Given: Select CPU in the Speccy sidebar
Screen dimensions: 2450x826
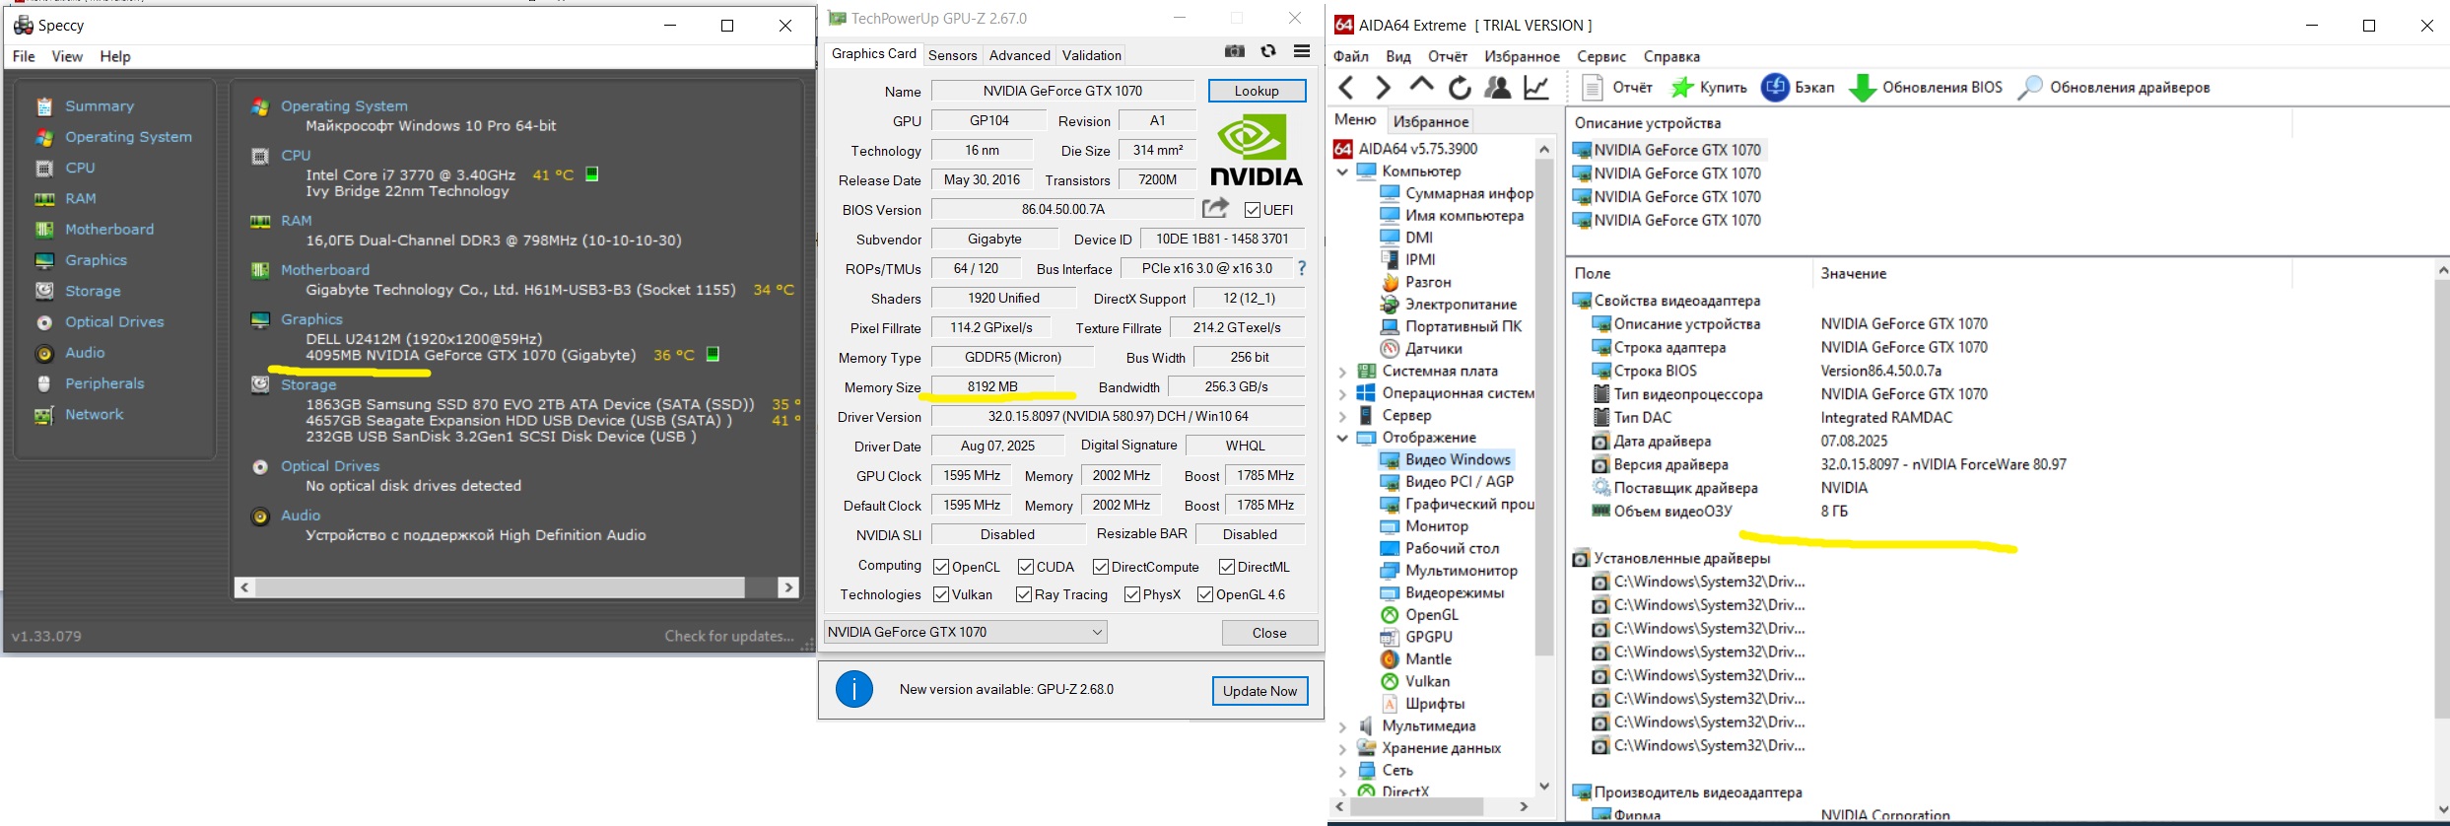Looking at the screenshot, I should click(x=80, y=168).
